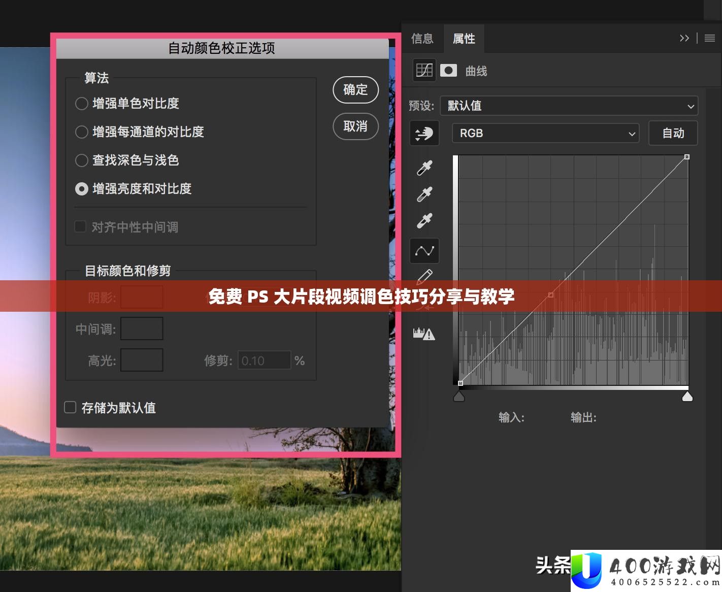Image resolution: width=722 pixels, height=592 pixels.
Task: Select the draw curve pencil tool
Action: coord(424,277)
